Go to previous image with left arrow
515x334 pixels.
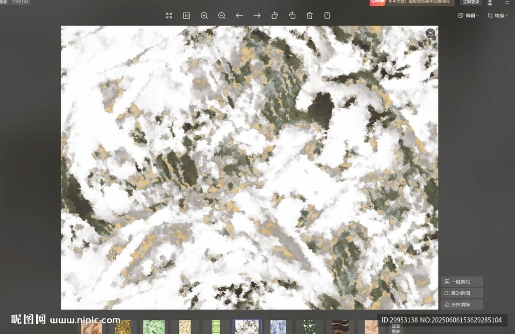[239, 16]
